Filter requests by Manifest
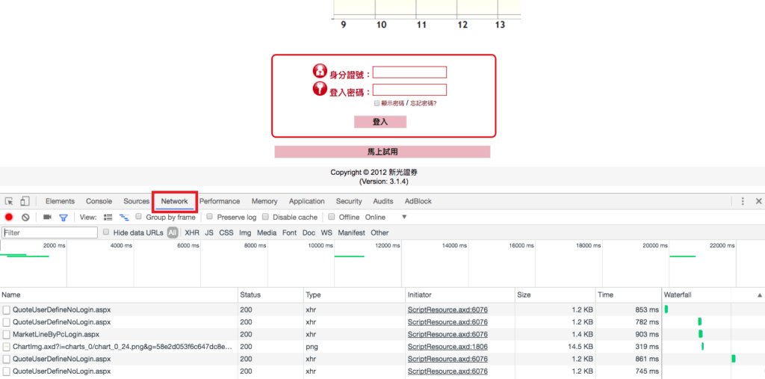 click(351, 233)
